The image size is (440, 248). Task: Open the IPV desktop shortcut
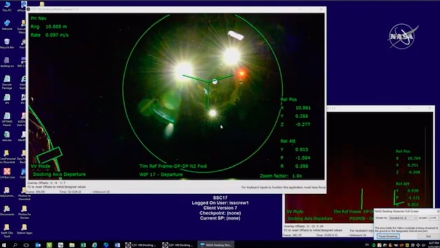coord(7,100)
